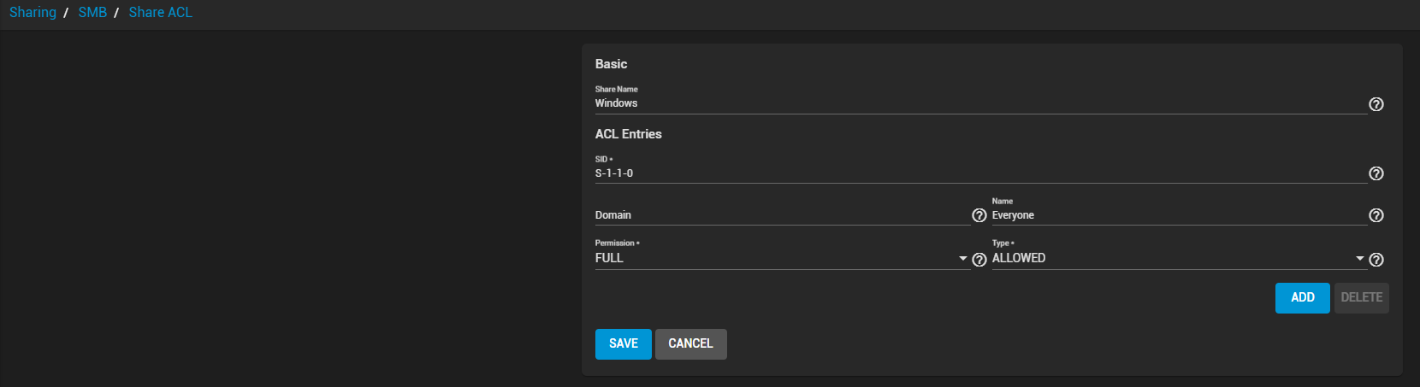This screenshot has width=1420, height=387.
Task: Click the Share Name help icon
Action: (x=1376, y=104)
